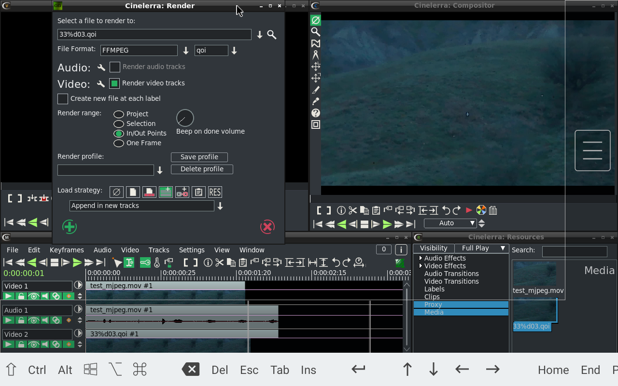
Task: Open audio settings wrench icon
Action: [101, 68]
